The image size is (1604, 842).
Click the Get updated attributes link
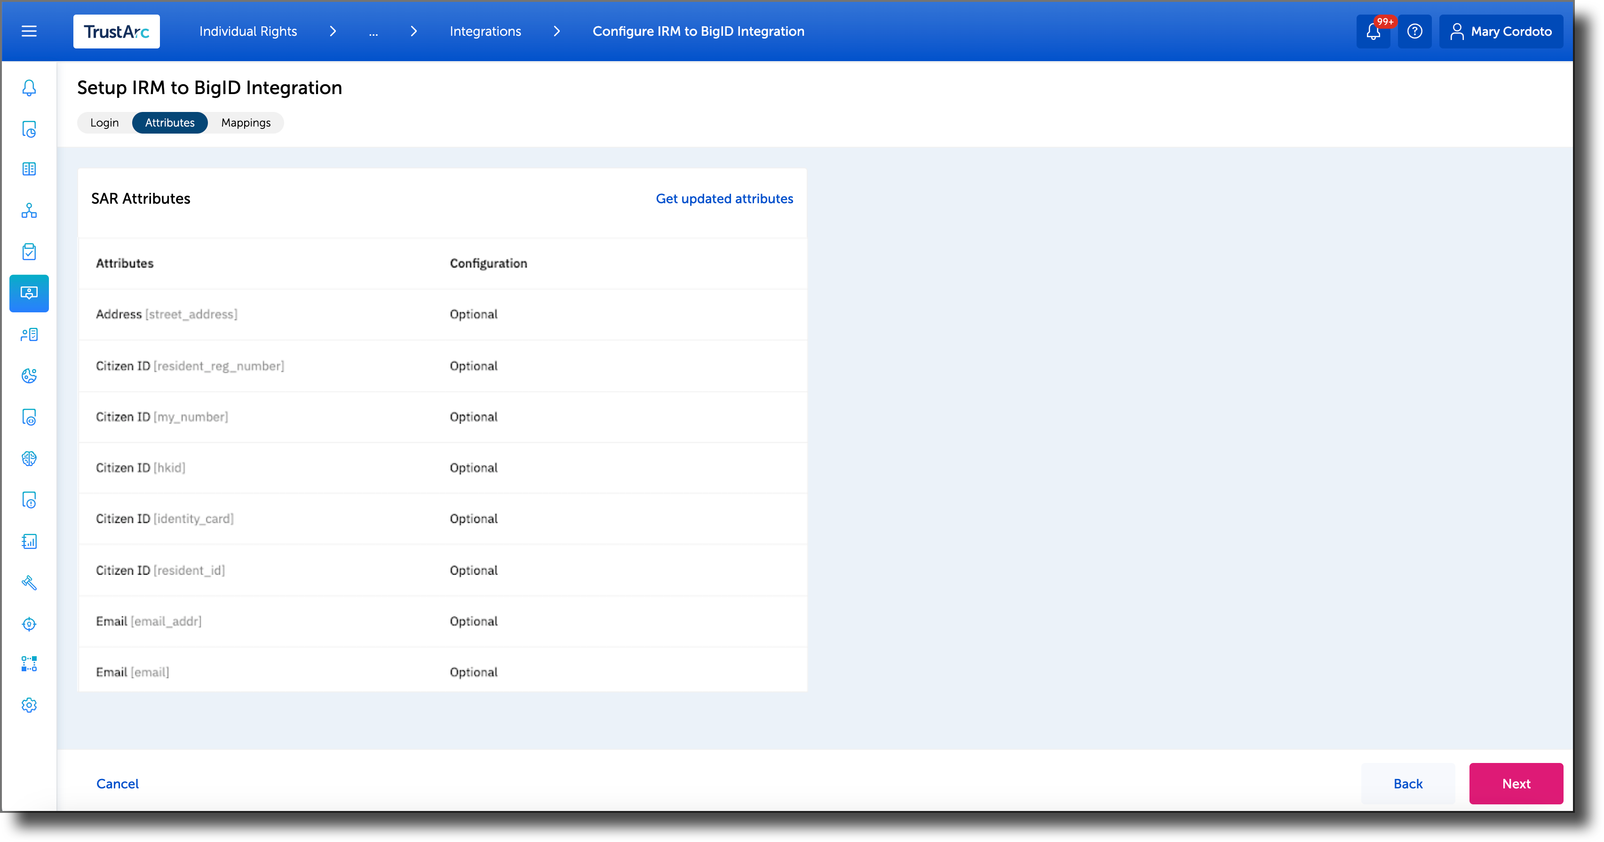click(x=724, y=199)
